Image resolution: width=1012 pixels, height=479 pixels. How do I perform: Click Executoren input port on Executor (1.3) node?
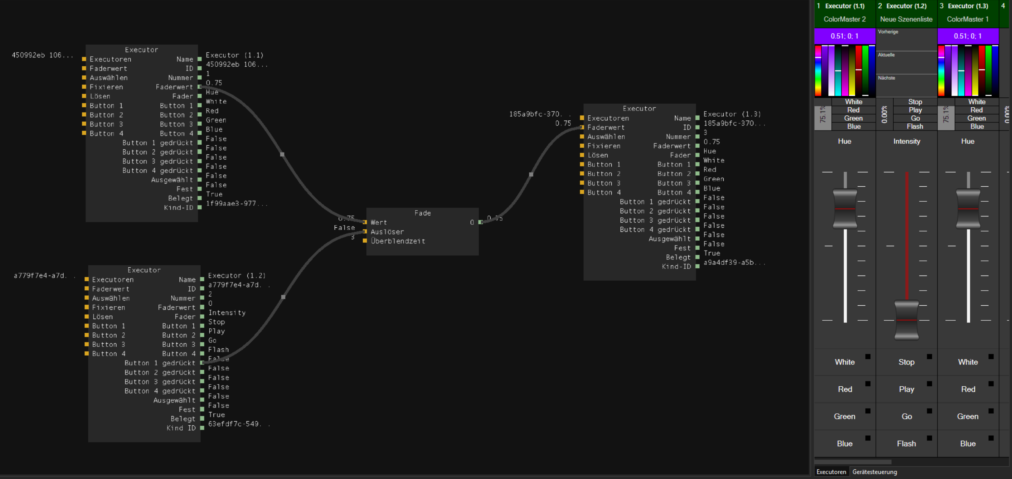[x=582, y=118]
